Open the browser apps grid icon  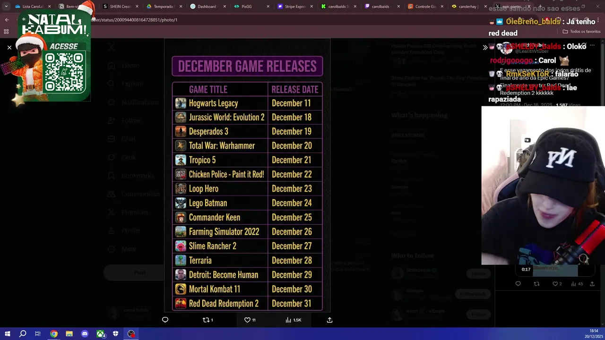click(x=6, y=32)
